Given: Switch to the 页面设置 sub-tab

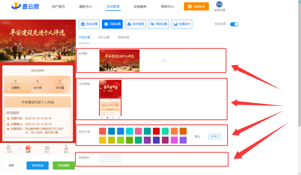Looking at the screenshot, I should pyautogui.click(x=84, y=37).
